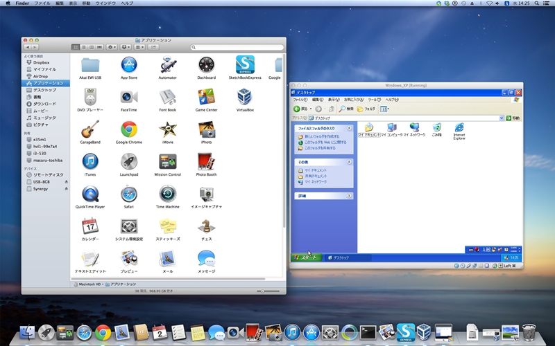555x346 pixels.
Task: Open the ファイル menu in the Mac menu bar
Action: pos(42,3)
